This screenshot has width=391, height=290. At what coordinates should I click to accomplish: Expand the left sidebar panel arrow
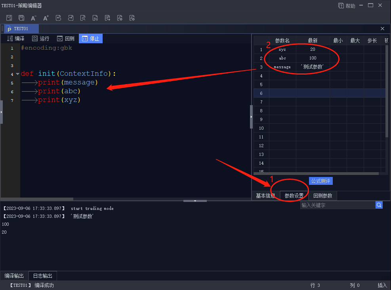(2, 111)
